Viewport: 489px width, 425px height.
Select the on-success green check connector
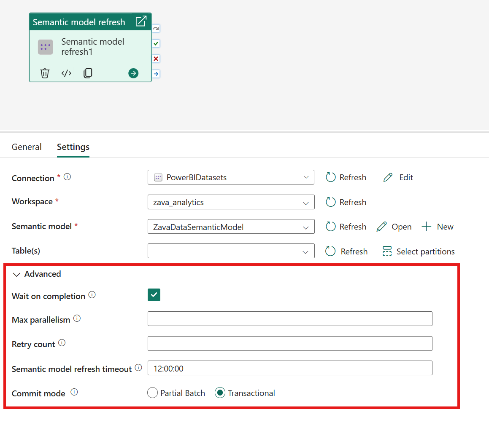pyautogui.click(x=156, y=43)
